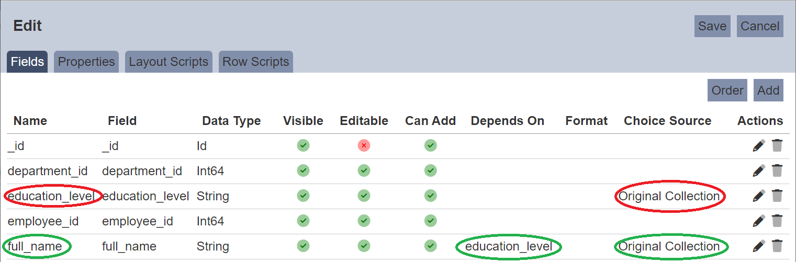Open editor for education_level with pencil icon
Viewport: 796px width, 262px height.
click(x=758, y=196)
